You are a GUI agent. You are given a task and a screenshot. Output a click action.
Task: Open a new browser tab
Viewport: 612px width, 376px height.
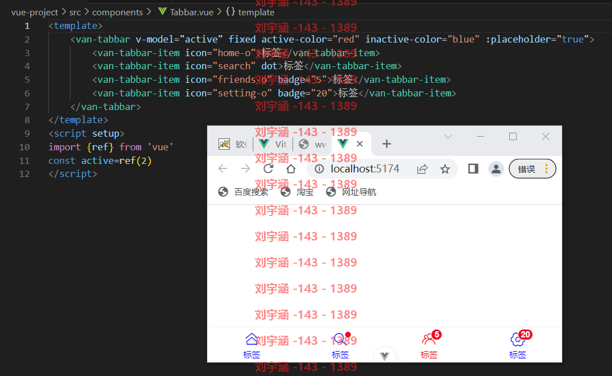coord(387,144)
